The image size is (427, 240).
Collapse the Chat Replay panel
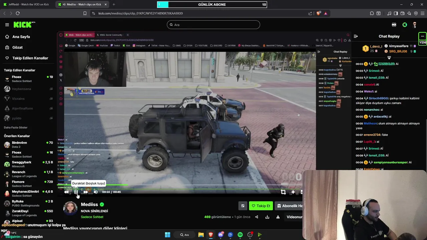point(356,36)
